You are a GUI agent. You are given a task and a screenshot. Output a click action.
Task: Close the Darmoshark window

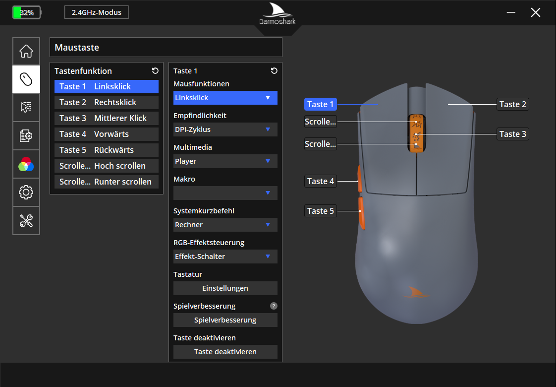click(x=535, y=12)
